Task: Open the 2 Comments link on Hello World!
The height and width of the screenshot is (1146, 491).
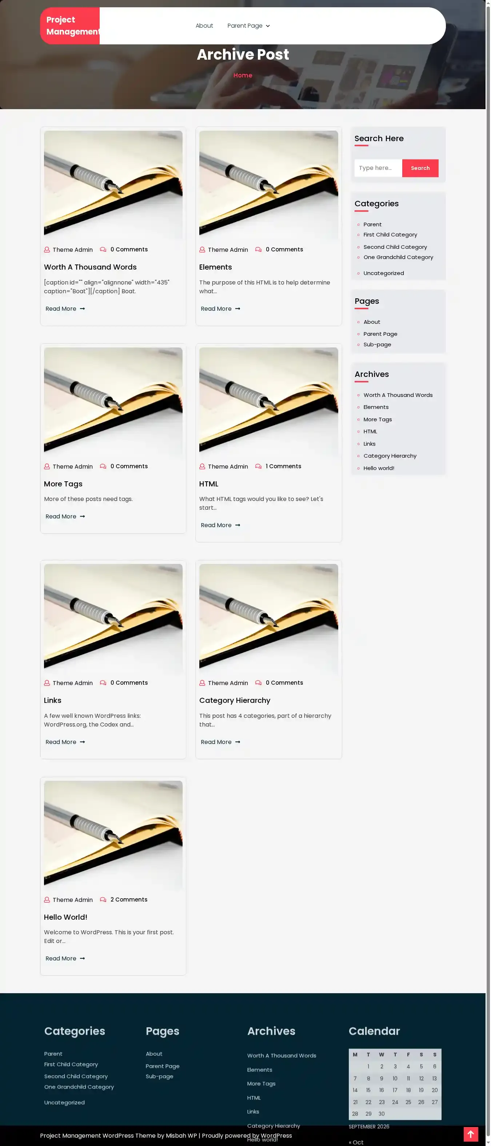Action: tap(128, 900)
